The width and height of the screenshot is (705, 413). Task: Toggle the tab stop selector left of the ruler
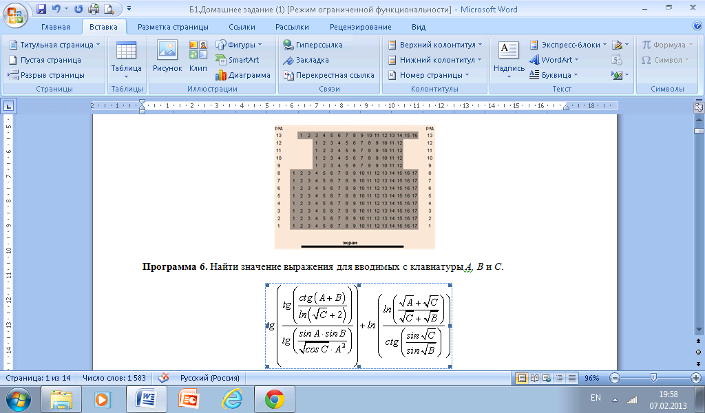point(10,106)
